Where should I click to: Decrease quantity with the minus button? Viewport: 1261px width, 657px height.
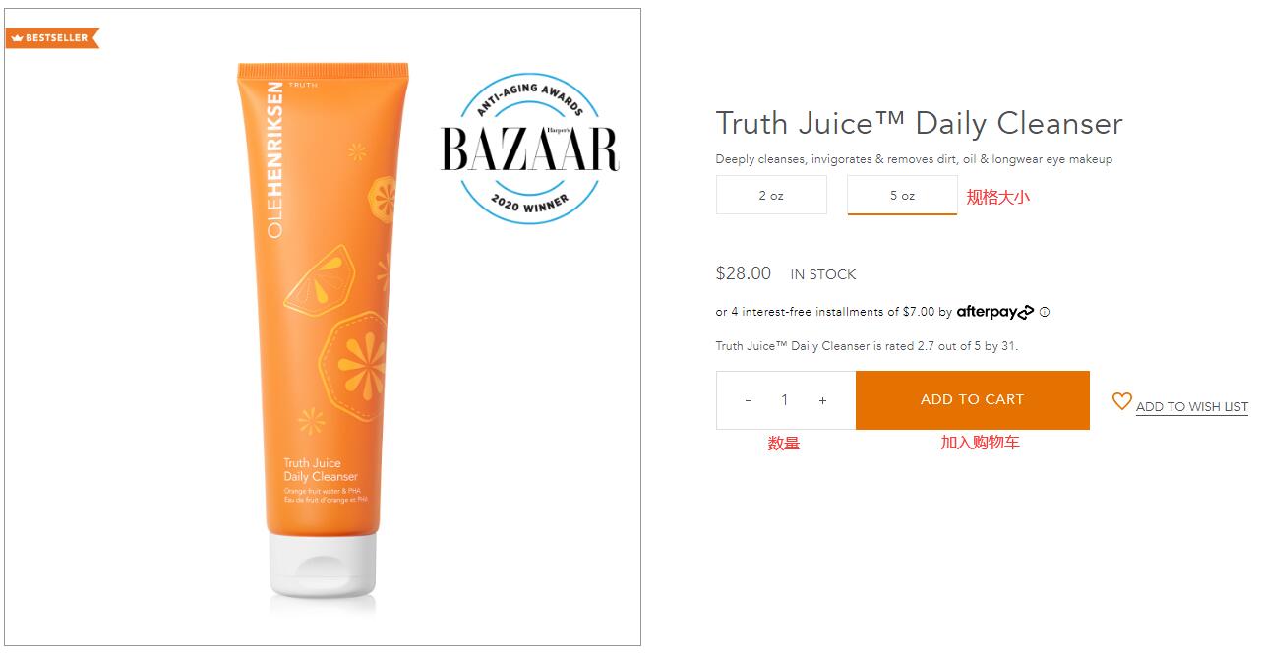tap(749, 400)
